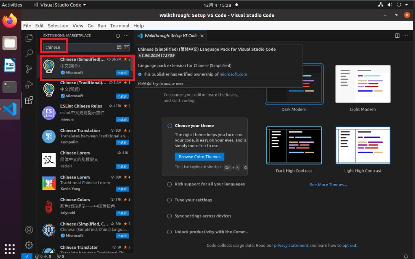Open notifications bell in status bar
Viewport: 415px width, 259px height.
406,256
